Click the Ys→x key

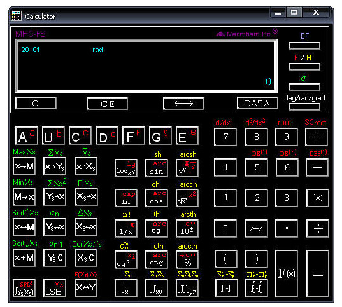click(55, 196)
